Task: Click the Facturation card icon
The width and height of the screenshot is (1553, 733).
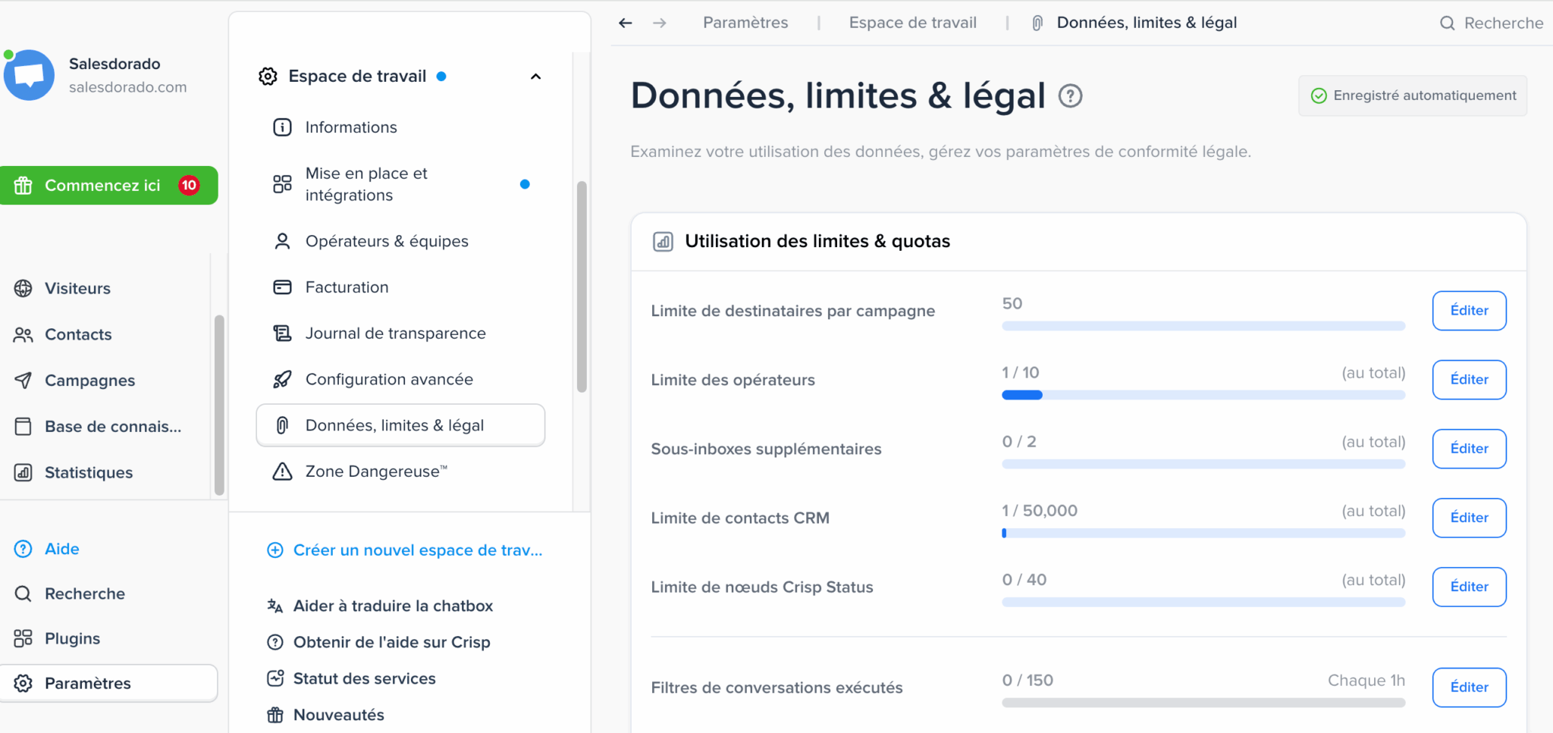Action: [282, 287]
